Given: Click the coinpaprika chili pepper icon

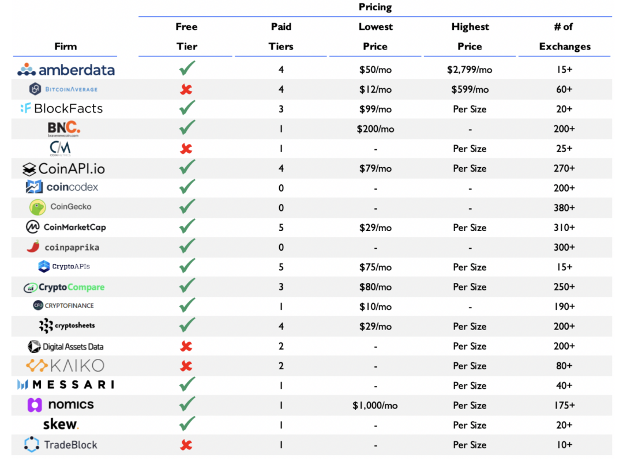Looking at the screenshot, I should click(x=33, y=247).
